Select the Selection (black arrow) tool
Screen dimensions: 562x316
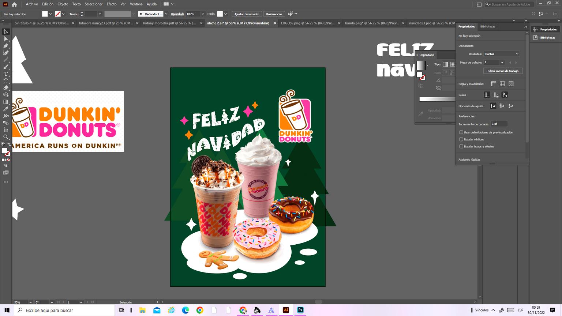point(6,32)
